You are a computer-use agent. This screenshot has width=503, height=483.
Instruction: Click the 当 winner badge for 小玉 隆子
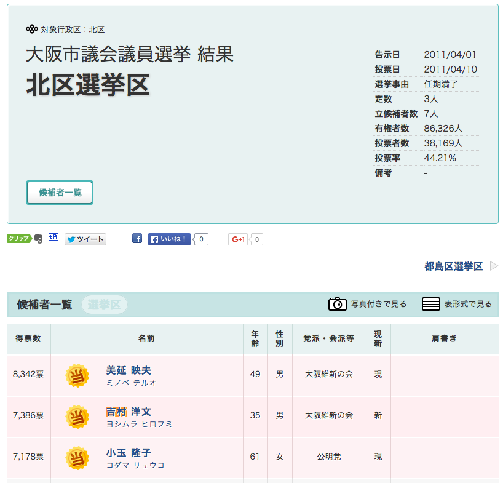coord(77,458)
